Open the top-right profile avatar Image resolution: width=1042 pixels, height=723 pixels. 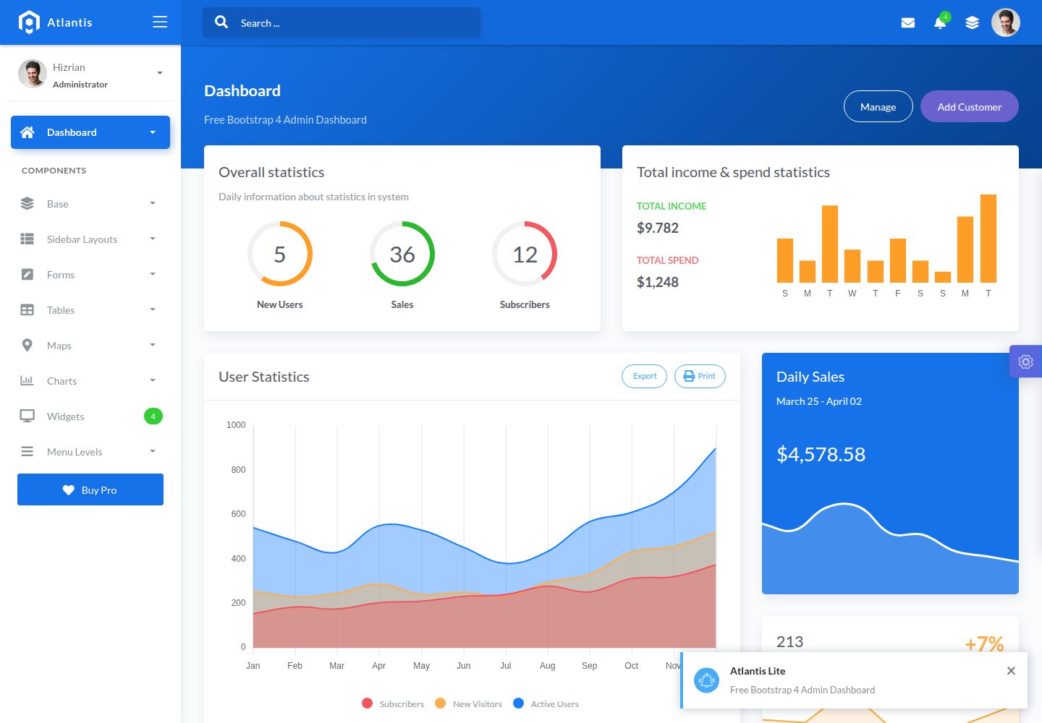point(1006,22)
